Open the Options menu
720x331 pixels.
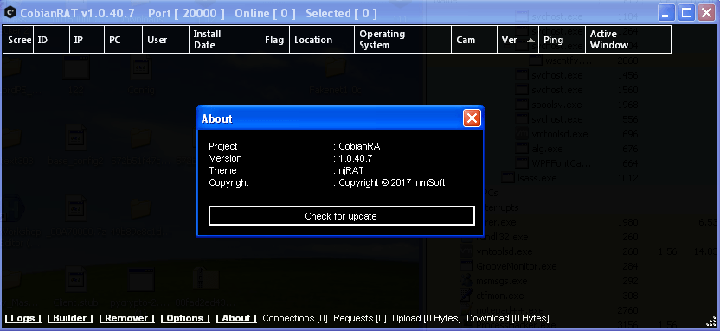185,318
